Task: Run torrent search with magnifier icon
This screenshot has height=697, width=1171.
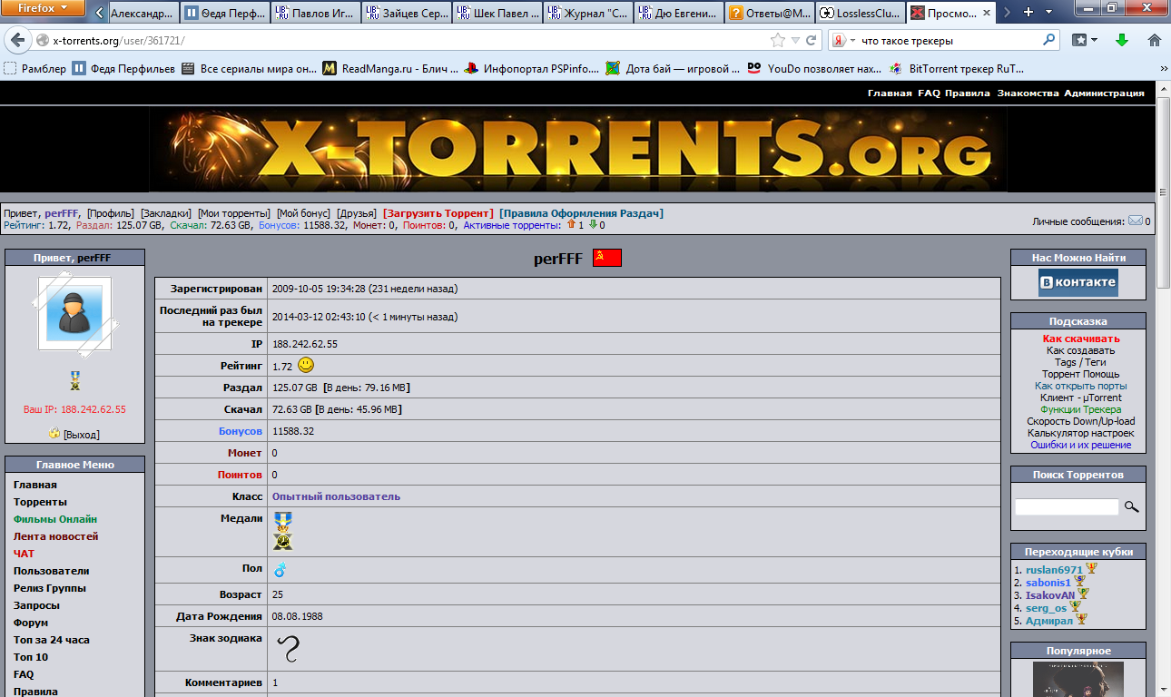Action: click(1131, 506)
